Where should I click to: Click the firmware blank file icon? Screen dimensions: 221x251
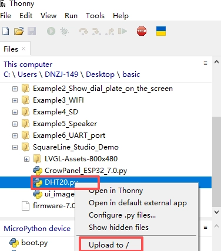[x=26, y=206]
